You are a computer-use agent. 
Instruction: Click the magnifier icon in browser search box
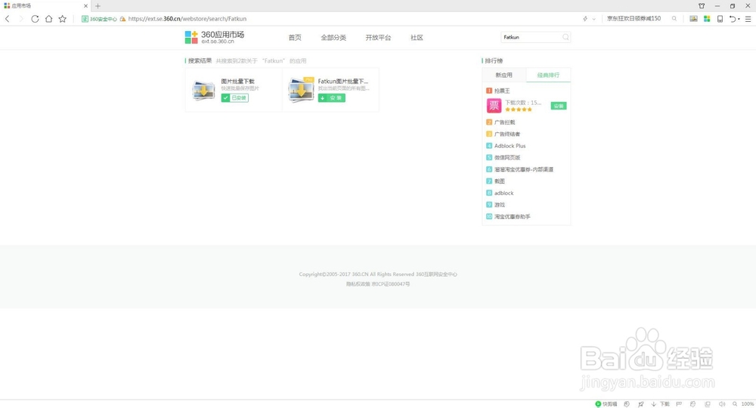674,19
